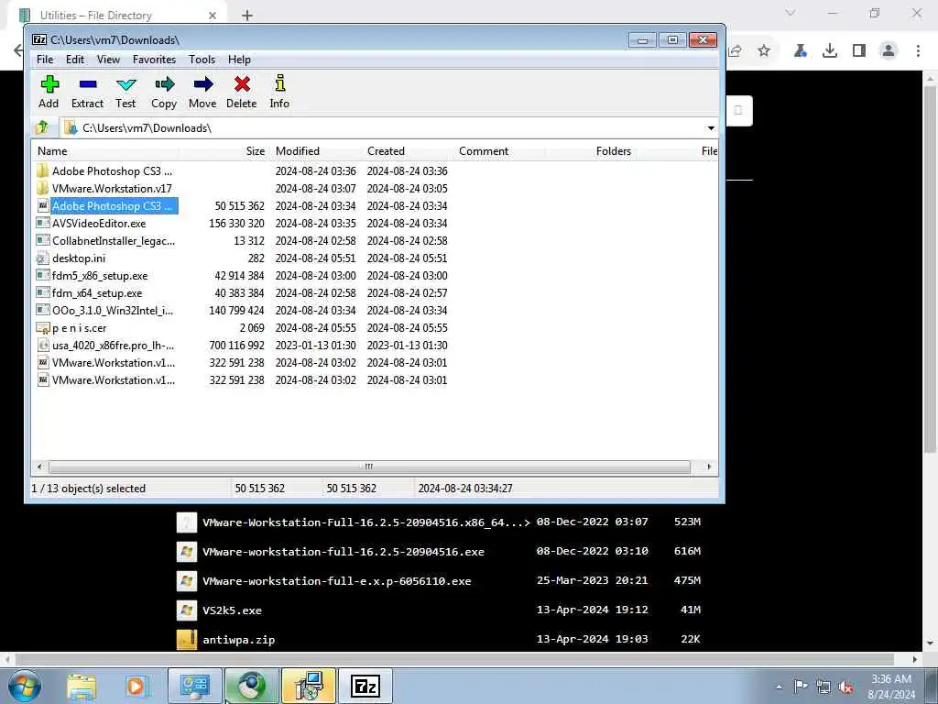Go up one folder level in 7-Zip
938x704 pixels.
[42, 127]
